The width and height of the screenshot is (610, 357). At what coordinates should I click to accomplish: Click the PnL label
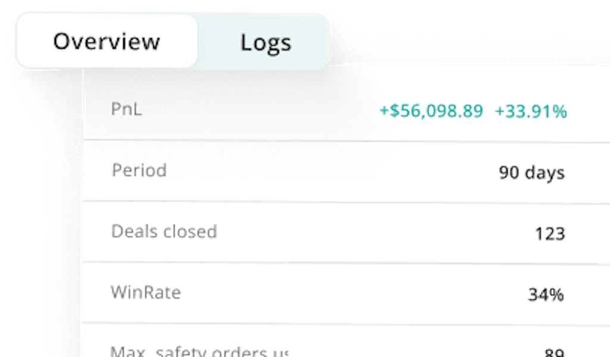pos(126,109)
